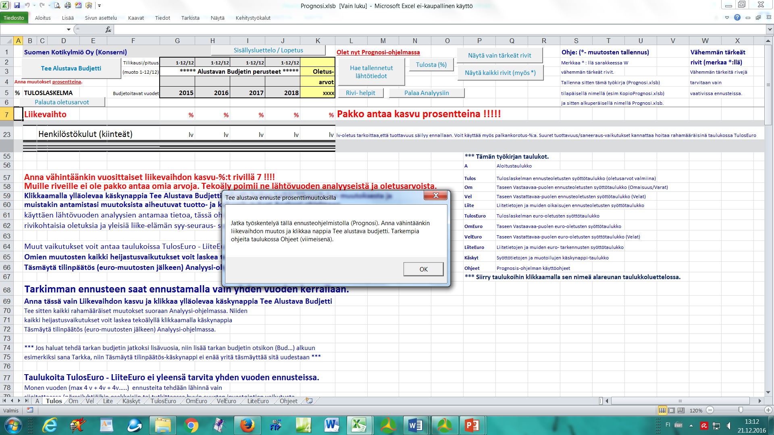Screen dimensions: 774x435
Task: Click the Tulosta (%) button
Action: pyautogui.click(x=431, y=65)
